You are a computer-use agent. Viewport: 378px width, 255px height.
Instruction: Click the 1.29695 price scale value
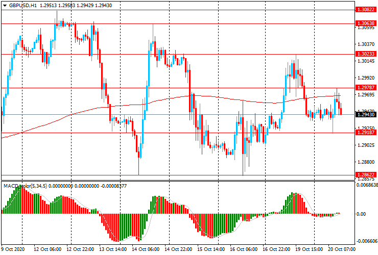click(366, 95)
